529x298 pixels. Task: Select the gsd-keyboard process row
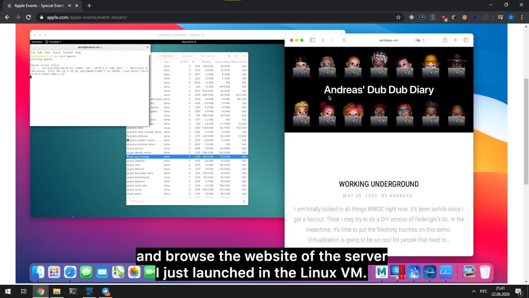[x=187, y=181]
